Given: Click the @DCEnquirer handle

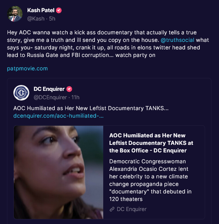Looking at the screenshot, I should 50,98.
